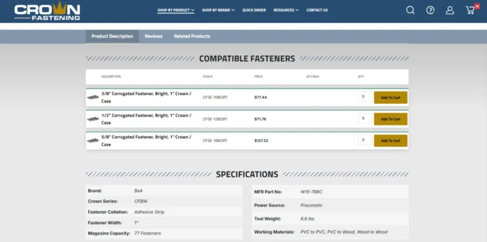This screenshot has height=242, width=487.
Task: Focus quantity field for 5/8" fastener
Action: coord(365,140)
